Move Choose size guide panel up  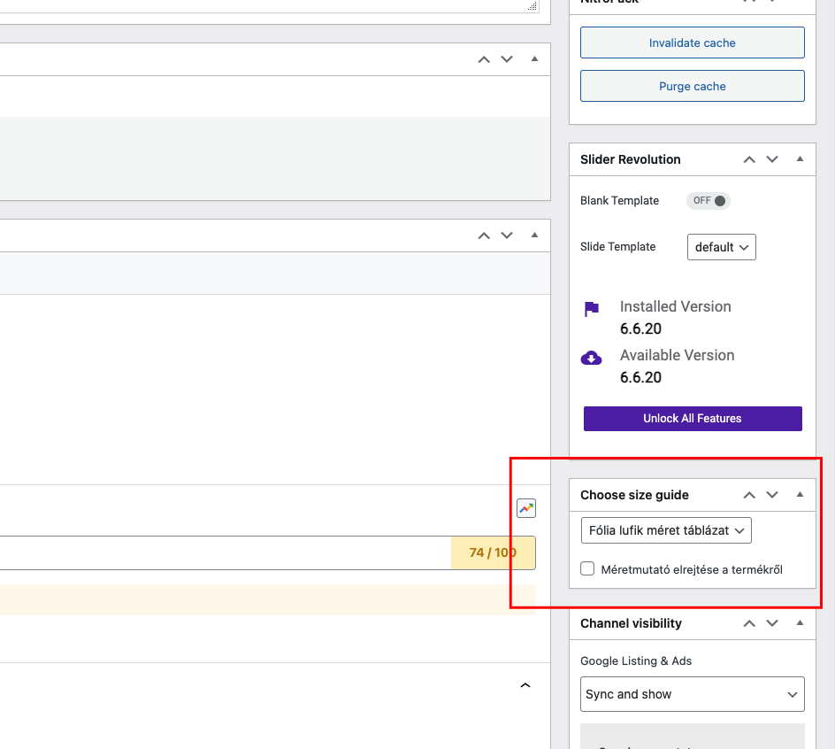[749, 495]
